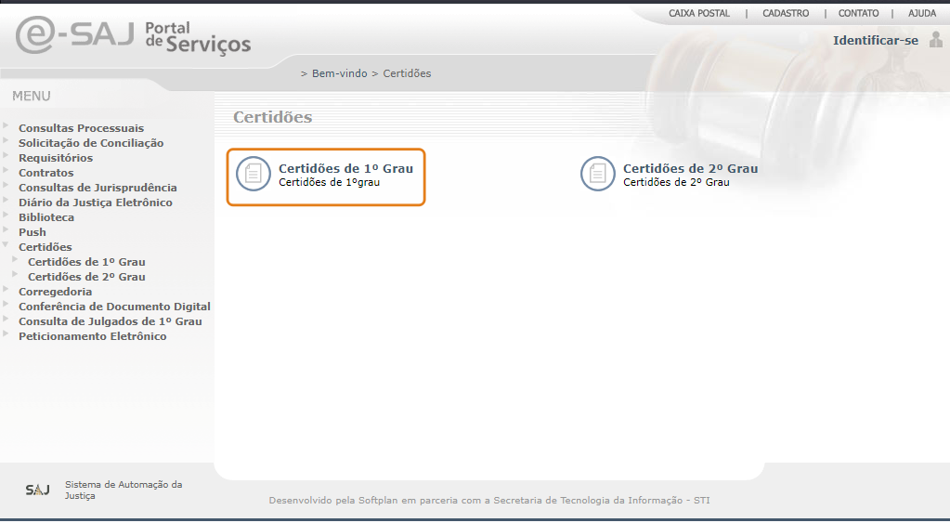This screenshot has width=950, height=523.
Task: Open the Cadastro top menu item
Action: [x=786, y=14]
